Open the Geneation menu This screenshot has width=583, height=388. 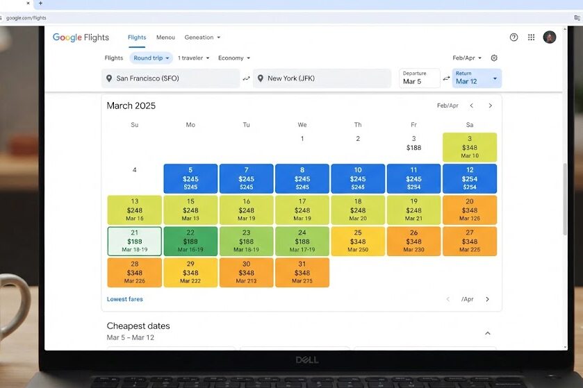202,37
